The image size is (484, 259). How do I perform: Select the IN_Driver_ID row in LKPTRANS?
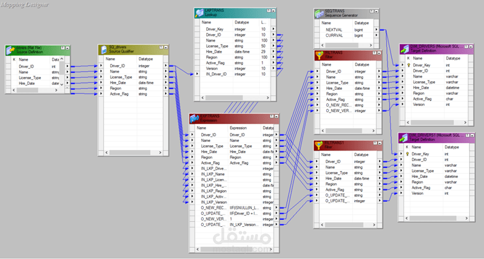click(235, 74)
